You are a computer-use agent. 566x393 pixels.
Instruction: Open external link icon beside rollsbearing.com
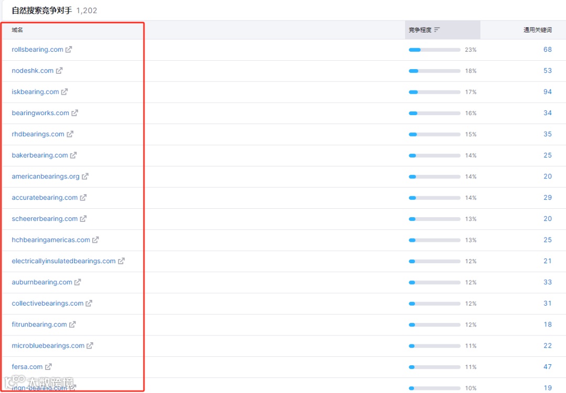(69, 49)
